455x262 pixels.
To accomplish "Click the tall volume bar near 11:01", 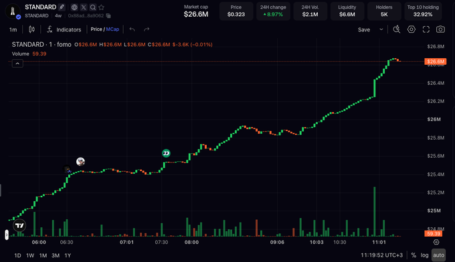I will pos(375,212).
